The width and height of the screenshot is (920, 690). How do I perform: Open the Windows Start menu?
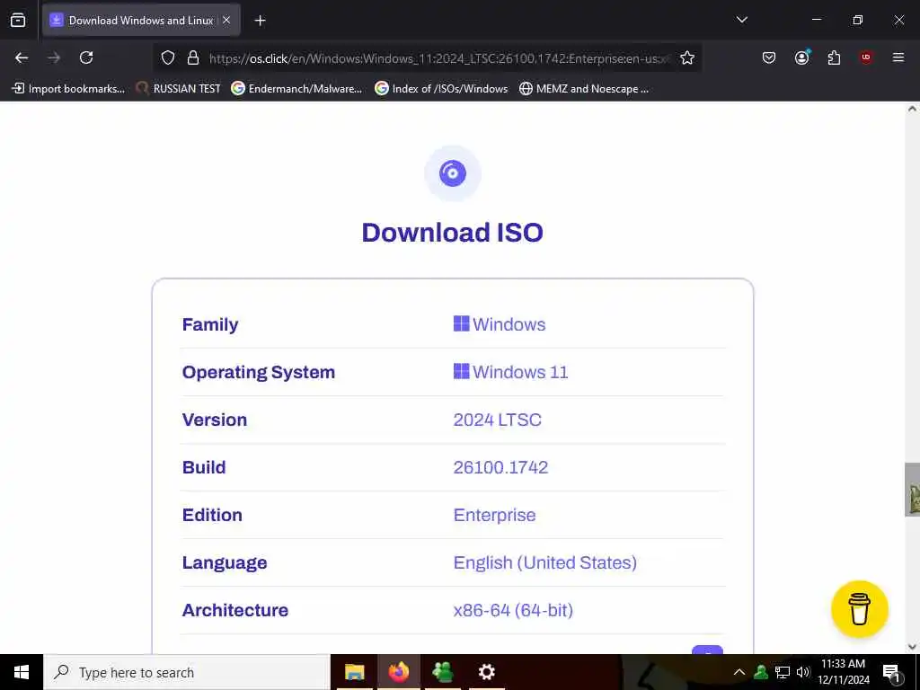click(22, 672)
